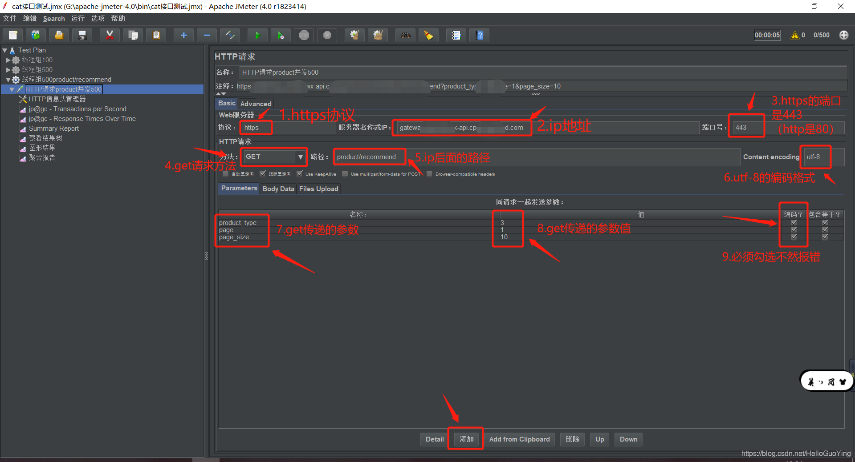Click the Stop test icon
Viewport: 855px width, 462px height.
304,35
